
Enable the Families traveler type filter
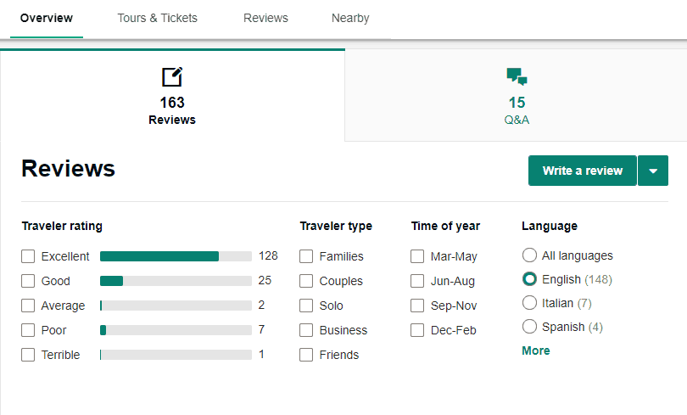click(x=306, y=256)
